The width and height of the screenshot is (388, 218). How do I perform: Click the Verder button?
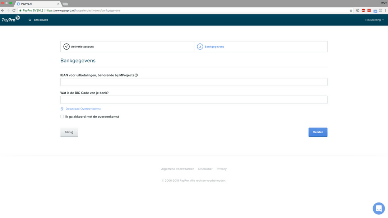pos(318,132)
